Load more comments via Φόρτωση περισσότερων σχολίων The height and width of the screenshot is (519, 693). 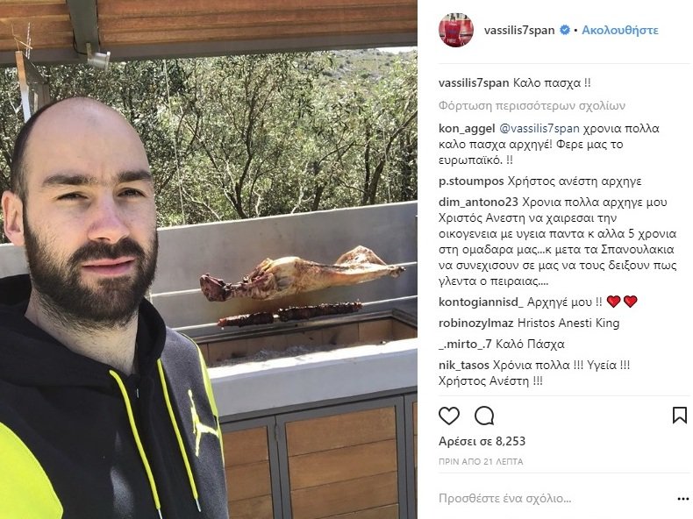point(532,105)
